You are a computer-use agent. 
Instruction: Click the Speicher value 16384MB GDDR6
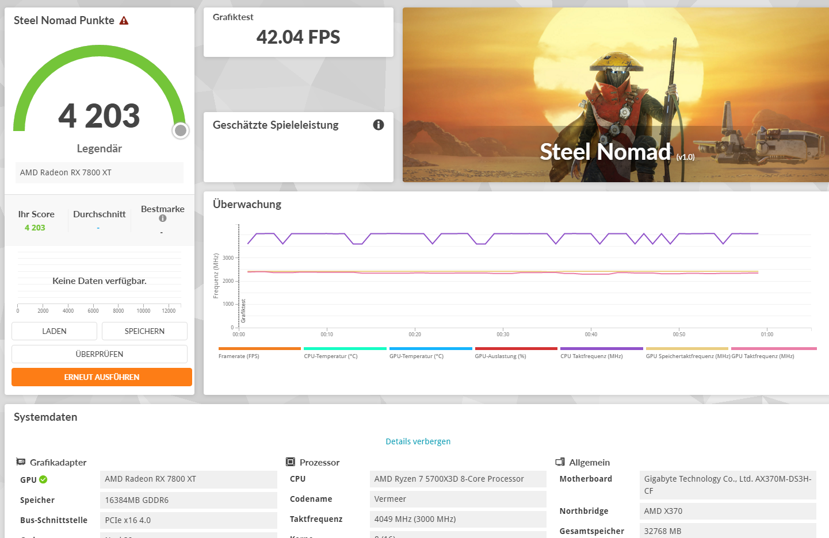click(189, 500)
